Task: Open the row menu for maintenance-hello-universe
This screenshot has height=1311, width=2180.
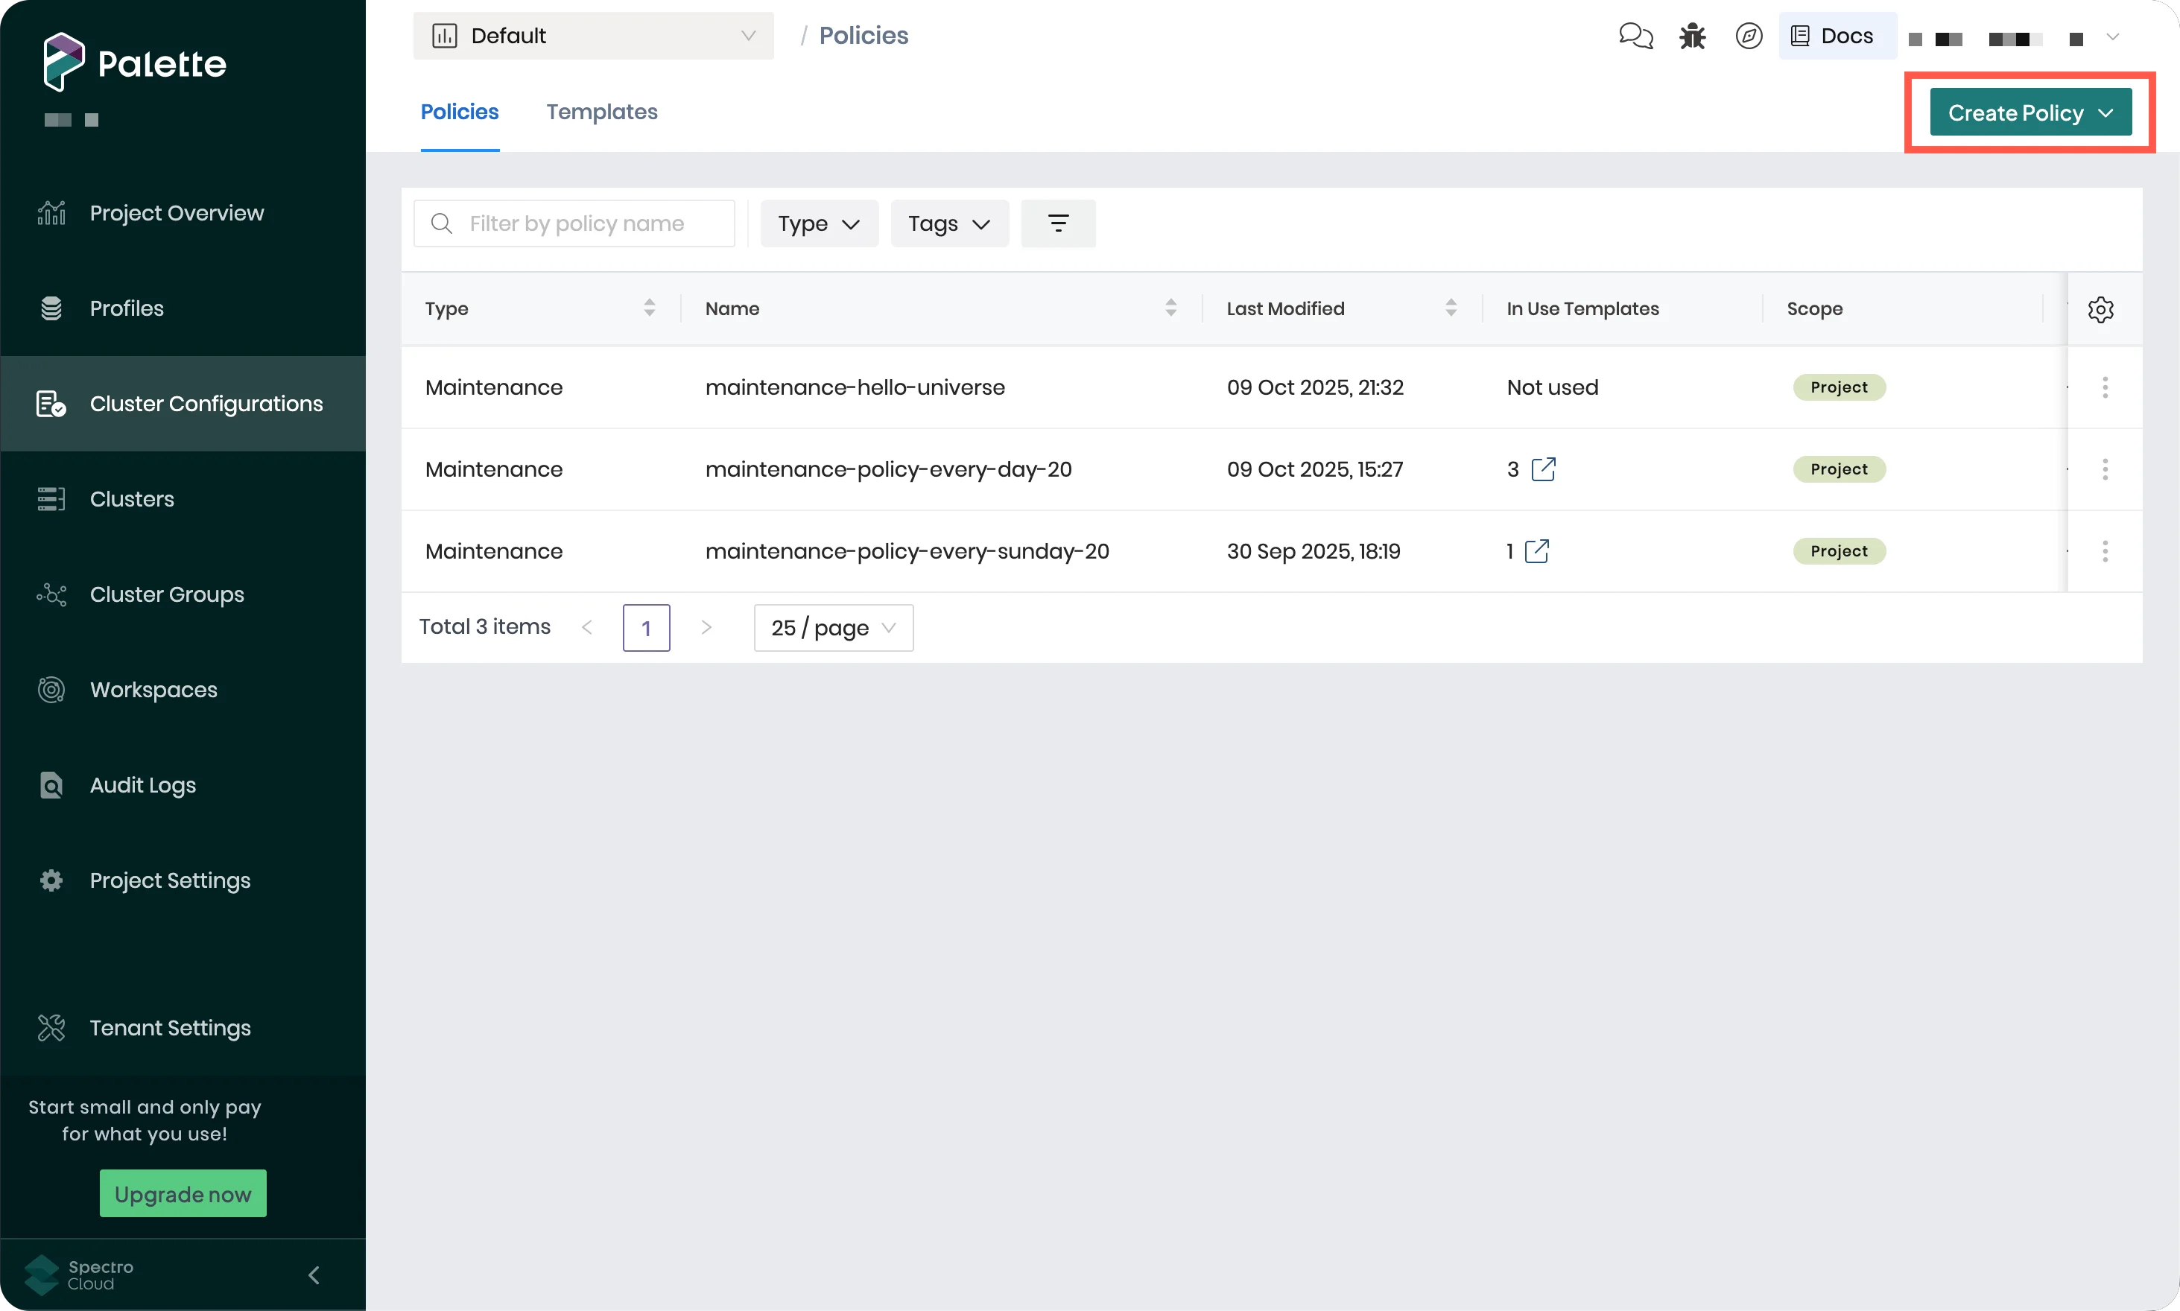Action: [x=2105, y=387]
